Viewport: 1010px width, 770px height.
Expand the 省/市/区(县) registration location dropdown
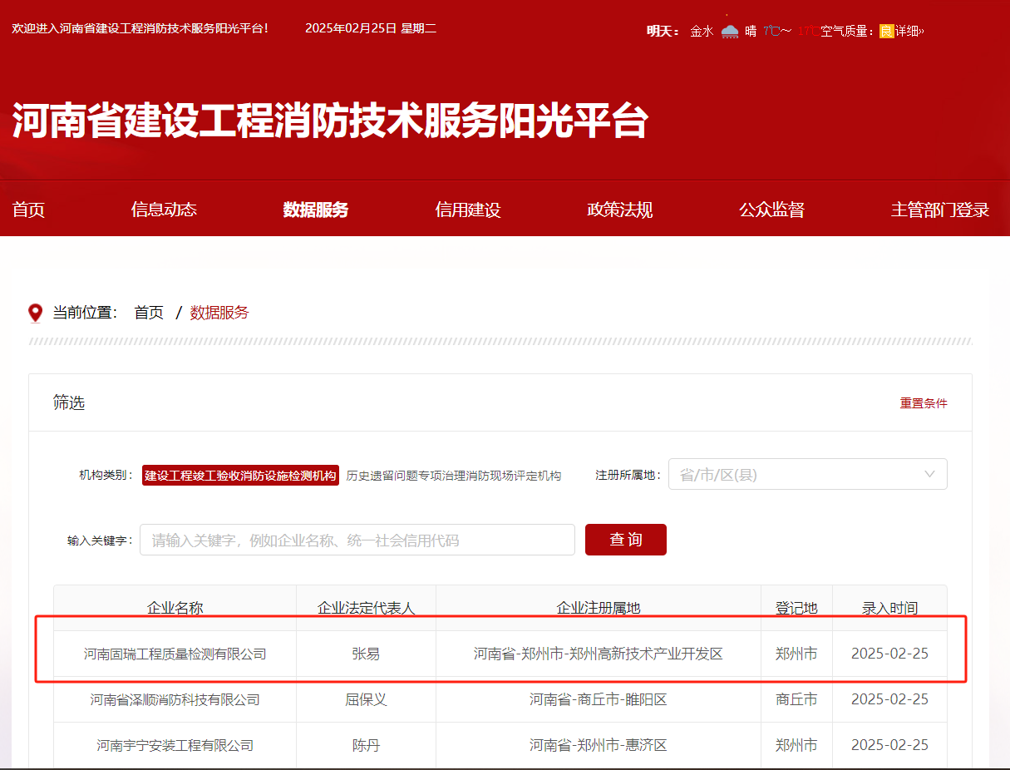(798, 474)
